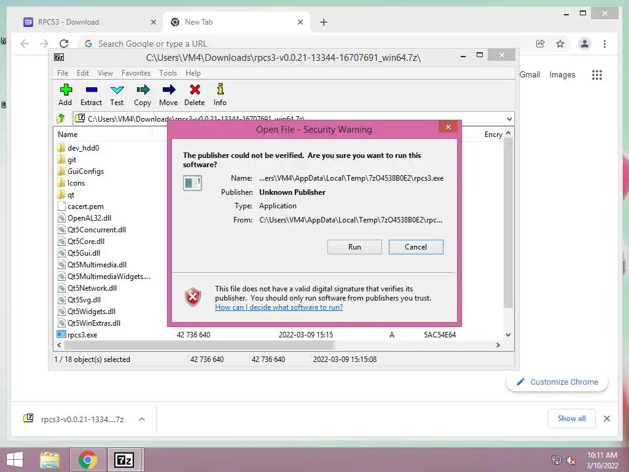Switch to the New Tab Chrome tab

[x=236, y=22]
